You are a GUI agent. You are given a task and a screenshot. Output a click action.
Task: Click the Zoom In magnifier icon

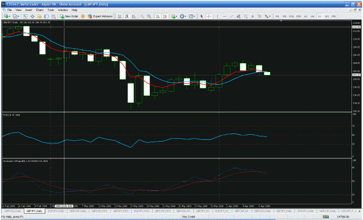[142, 16]
